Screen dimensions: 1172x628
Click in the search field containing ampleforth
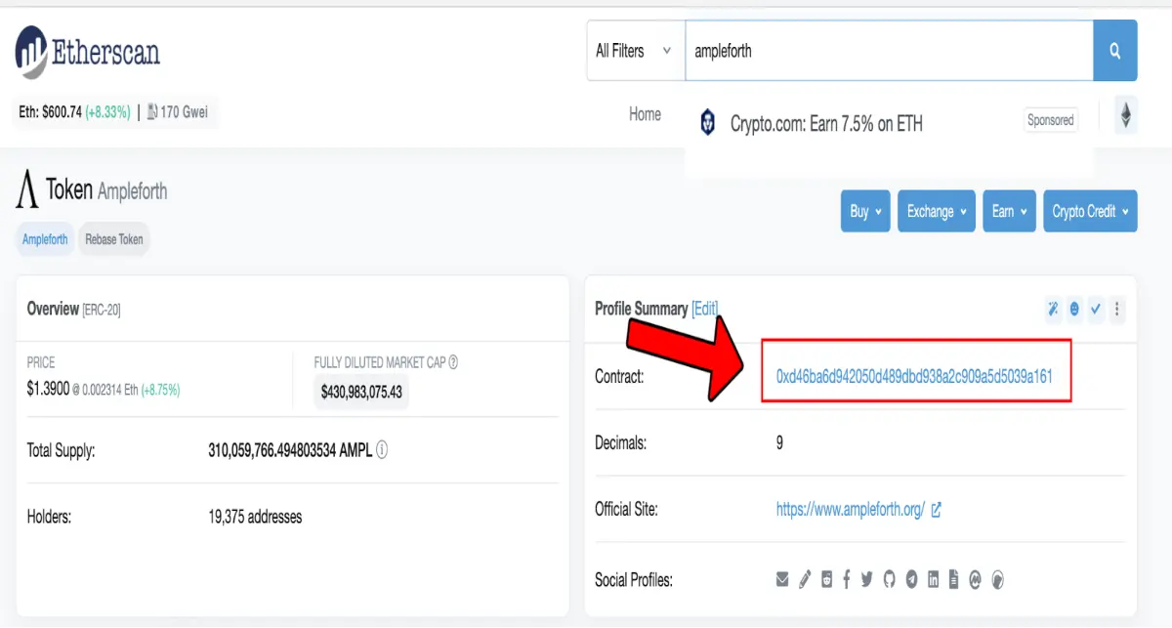pyautogui.click(x=889, y=51)
